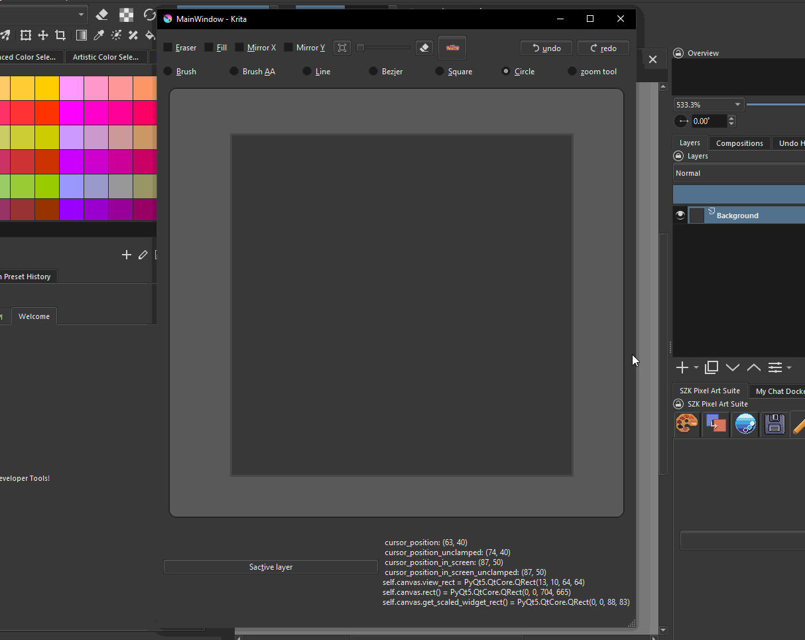The width and height of the screenshot is (805, 640).
Task: Enable the Fill checkbox
Action: (x=216, y=48)
